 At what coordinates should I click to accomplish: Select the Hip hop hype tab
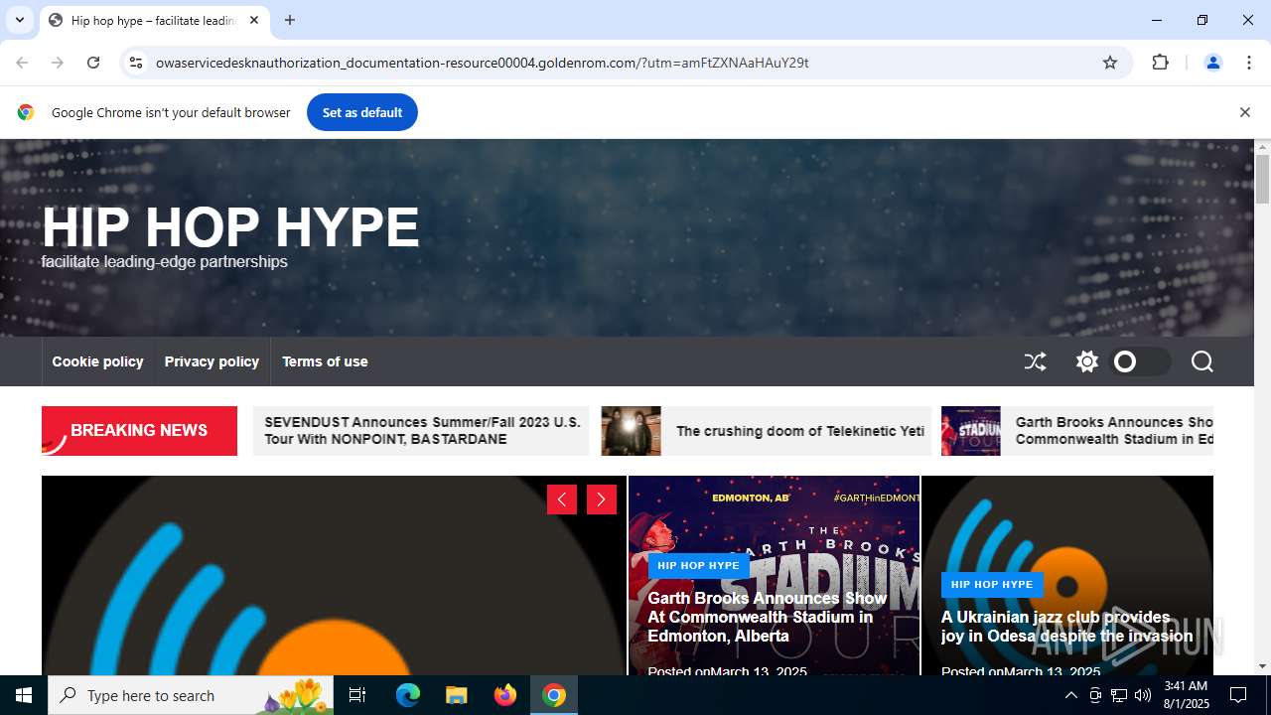154,20
